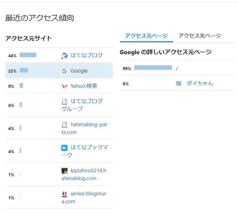This screenshot has height=219, width=238.
Task: Click the 最近のアクセス傾向 heading
Action: (x=40, y=18)
